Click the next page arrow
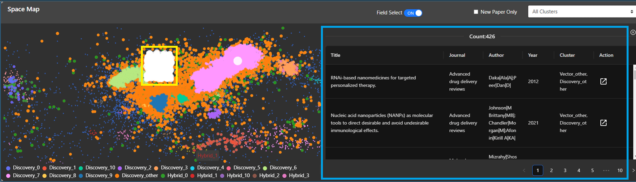This screenshot has width=636, height=182. pos(633,170)
